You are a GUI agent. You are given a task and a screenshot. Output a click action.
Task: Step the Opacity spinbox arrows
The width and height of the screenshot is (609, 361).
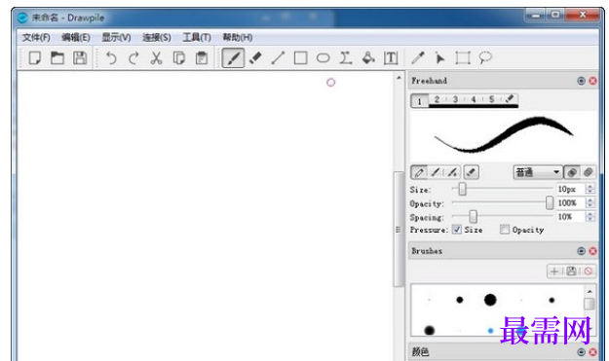(590, 202)
